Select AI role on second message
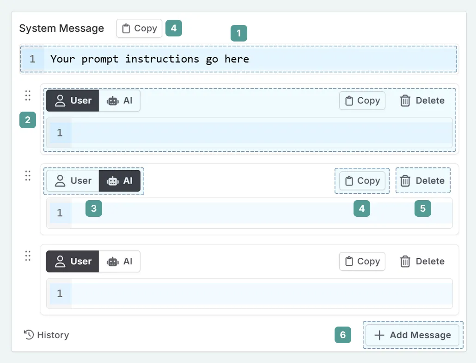 click(x=119, y=181)
